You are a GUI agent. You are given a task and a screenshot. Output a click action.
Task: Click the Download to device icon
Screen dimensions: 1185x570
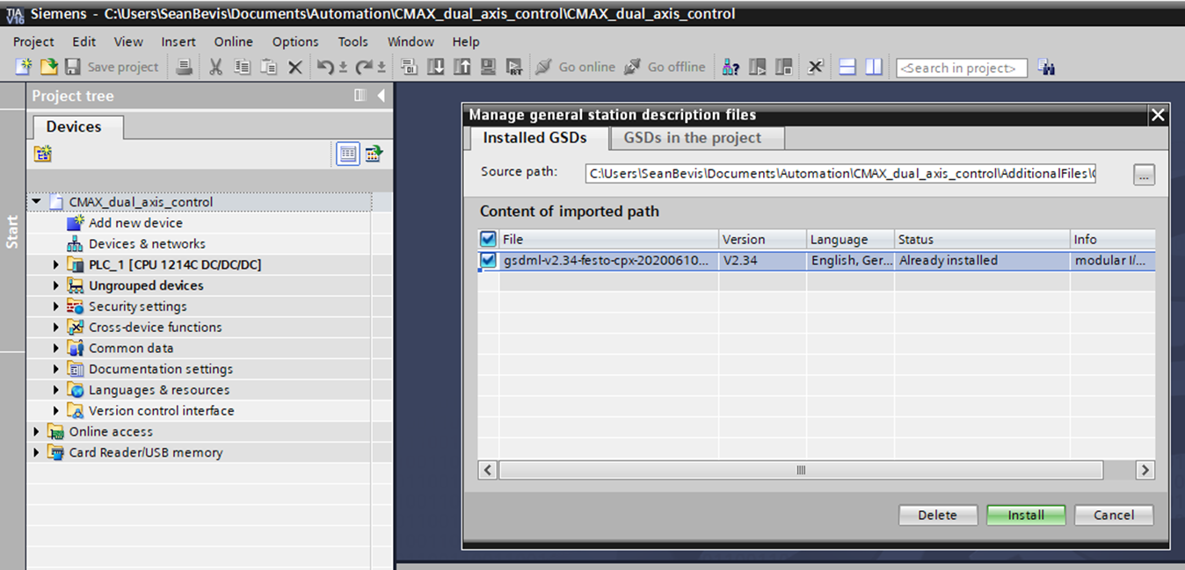435,67
